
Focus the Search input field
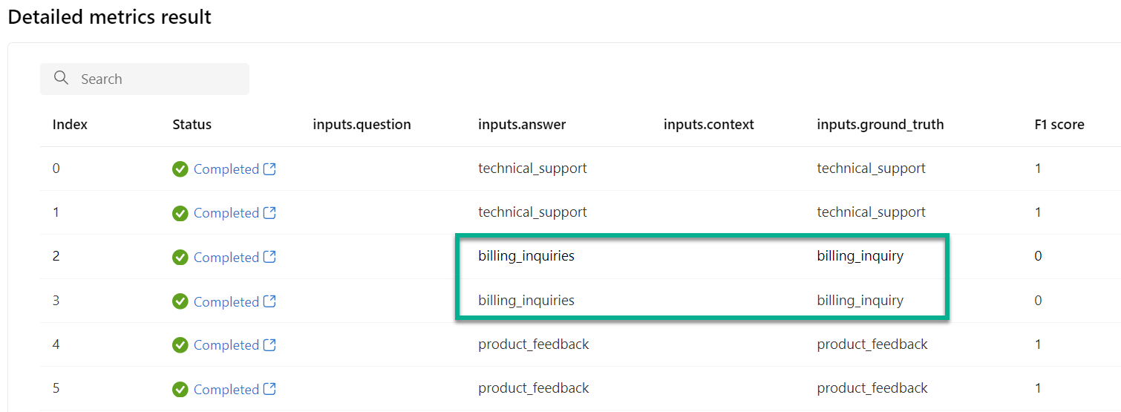coord(145,79)
